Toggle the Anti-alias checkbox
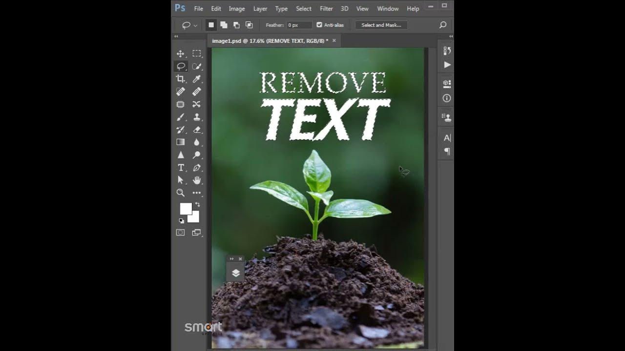The image size is (625, 351). pyautogui.click(x=319, y=25)
